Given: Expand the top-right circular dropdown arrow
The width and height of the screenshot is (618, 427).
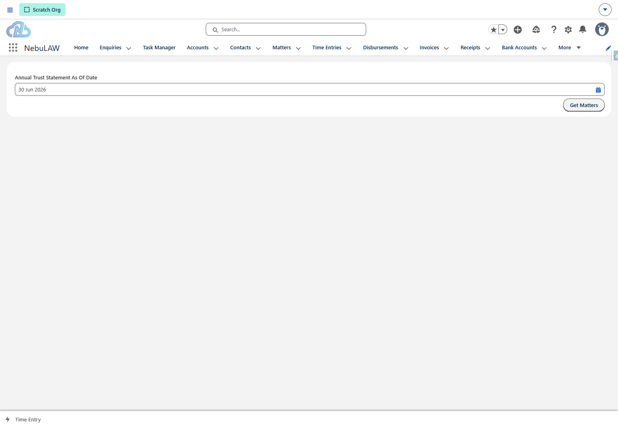Looking at the screenshot, I should [x=605, y=10].
